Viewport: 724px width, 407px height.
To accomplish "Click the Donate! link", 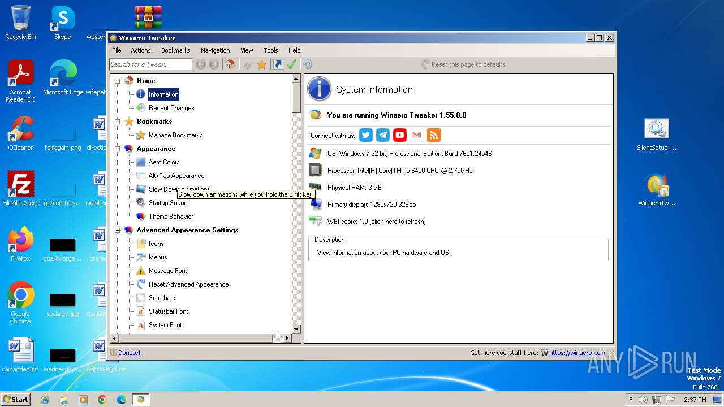I will [x=129, y=353].
